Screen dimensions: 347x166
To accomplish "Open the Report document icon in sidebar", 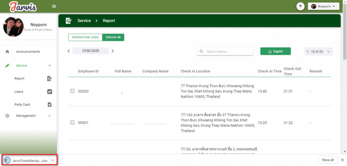I will 49,78.
